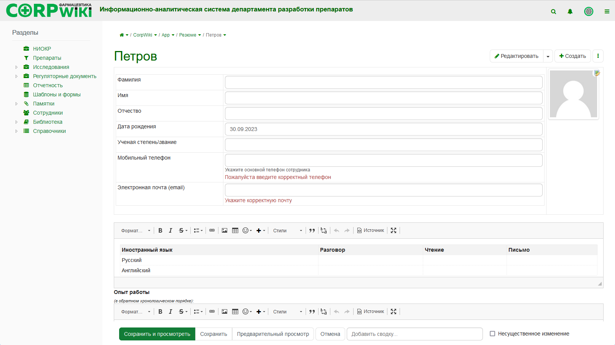This screenshot has width=615, height=345.
Task: Click the Редактировать button
Action: [x=516, y=56]
